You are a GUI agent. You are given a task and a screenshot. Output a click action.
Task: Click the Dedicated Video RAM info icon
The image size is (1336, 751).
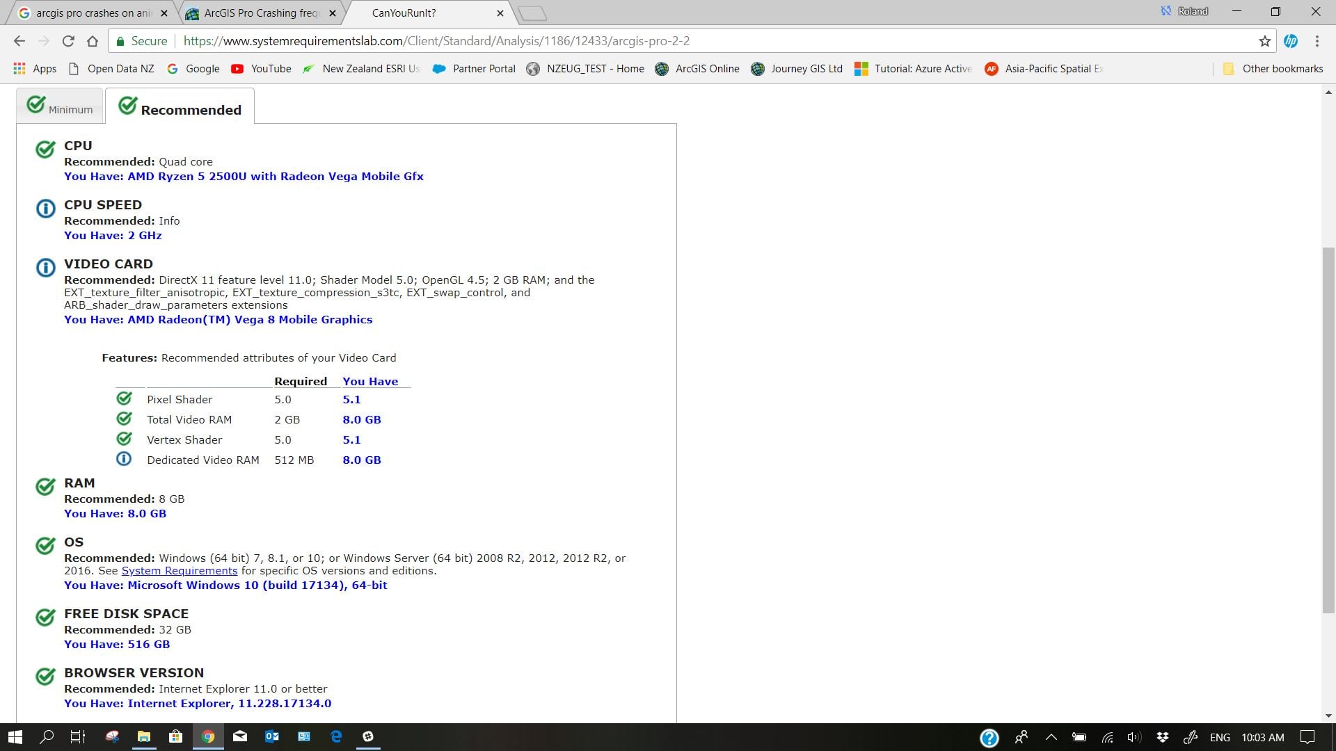tap(124, 459)
